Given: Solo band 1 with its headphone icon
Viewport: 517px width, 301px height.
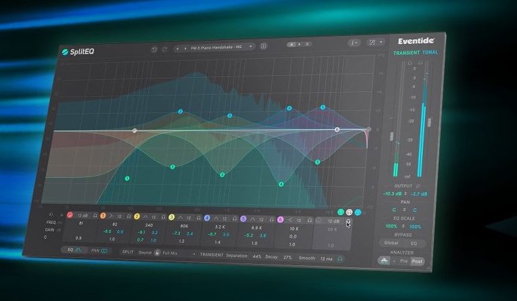Looking at the screenshot, I should 129,216.
